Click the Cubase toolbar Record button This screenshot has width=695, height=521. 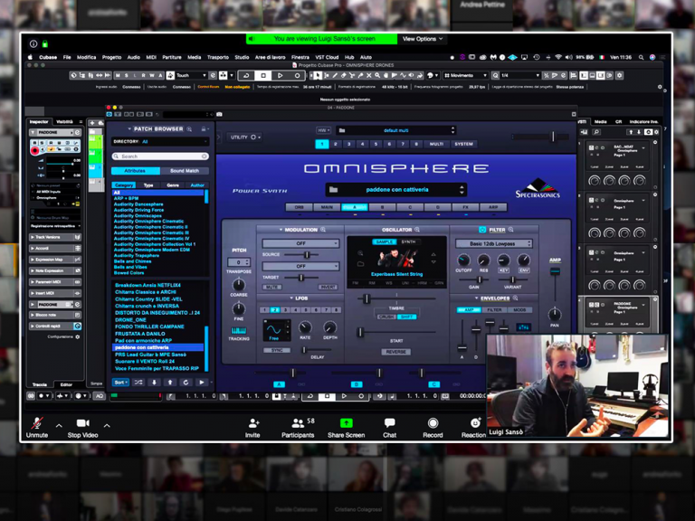(x=297, y=75)
